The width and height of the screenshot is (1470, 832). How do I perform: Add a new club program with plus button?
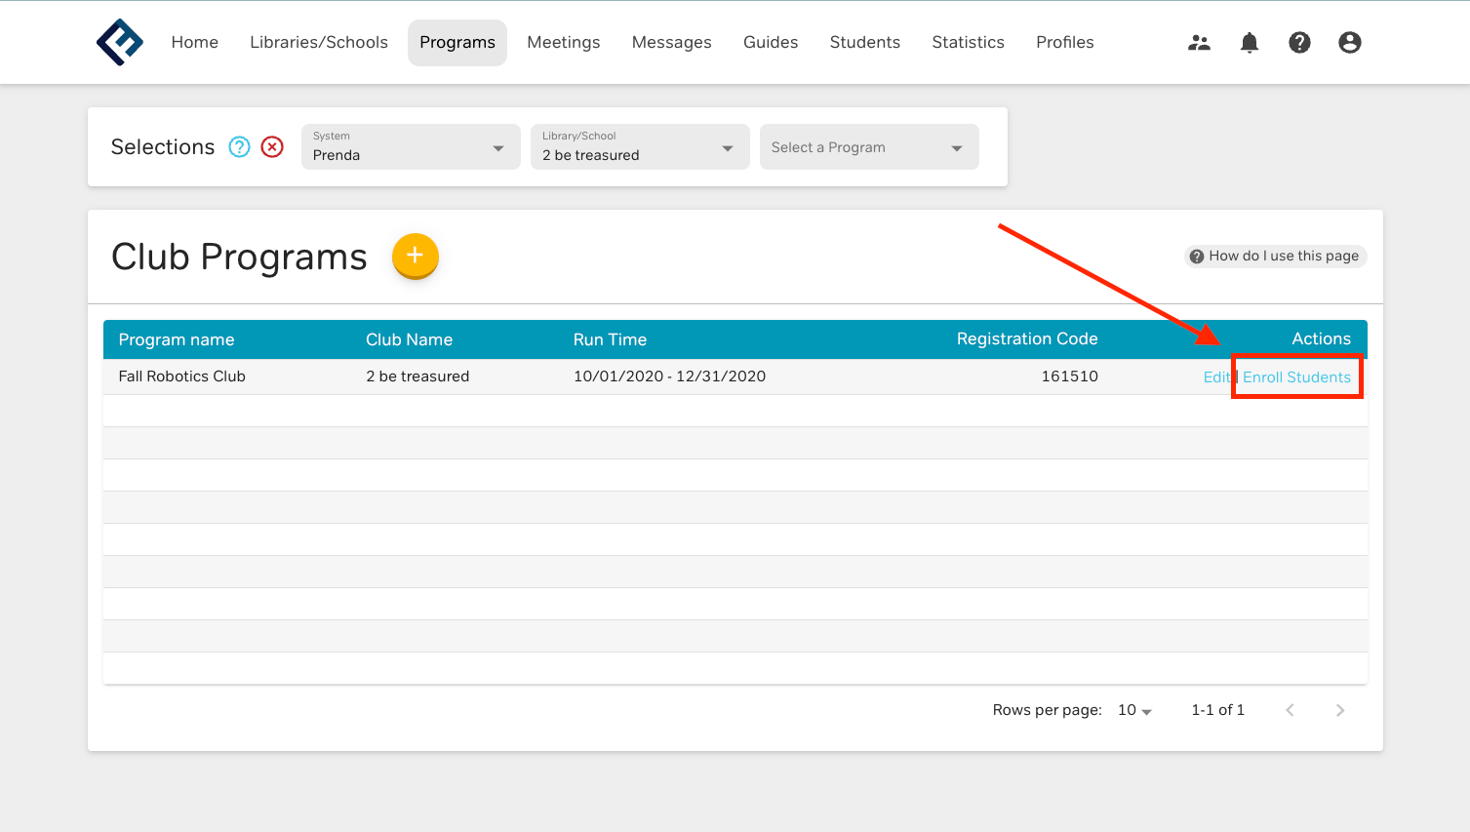point(416,256)
